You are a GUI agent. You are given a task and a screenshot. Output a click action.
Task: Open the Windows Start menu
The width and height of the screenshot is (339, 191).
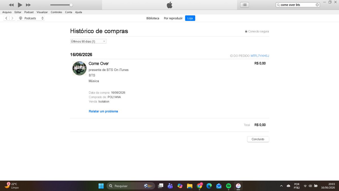pos(101,186)
